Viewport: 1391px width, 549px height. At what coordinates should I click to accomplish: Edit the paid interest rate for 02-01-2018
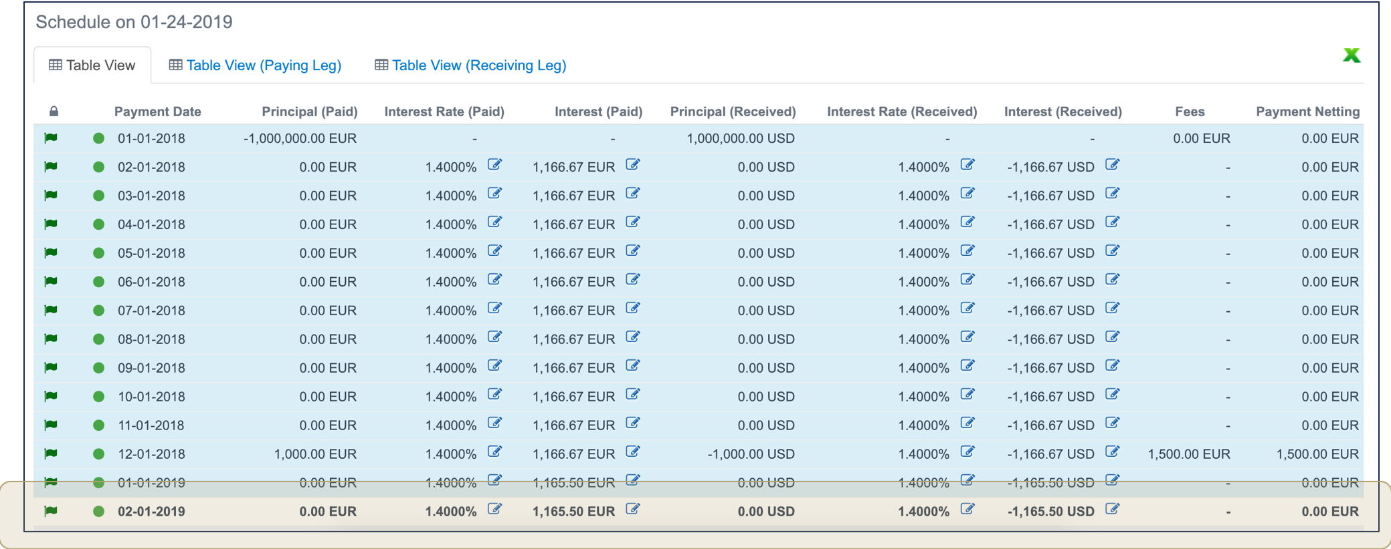[x=494, y=165]
